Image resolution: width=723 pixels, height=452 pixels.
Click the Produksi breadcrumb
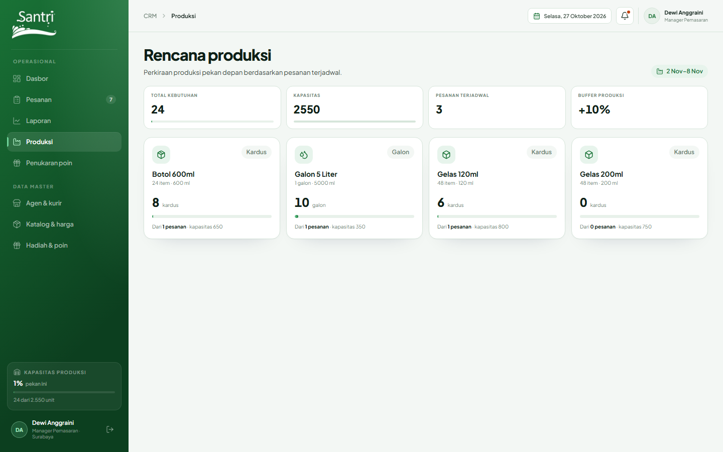183,16
